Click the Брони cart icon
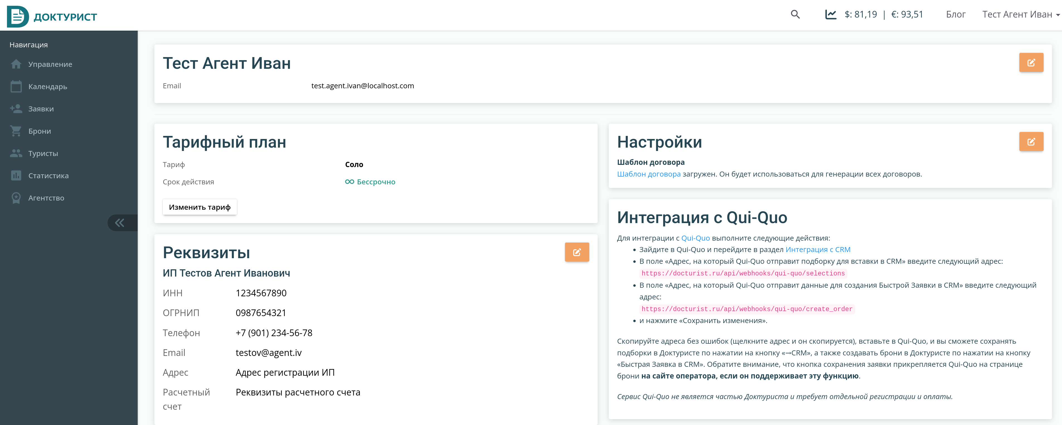This screenshot has height=425, width=1062. [x=16, y=131]
